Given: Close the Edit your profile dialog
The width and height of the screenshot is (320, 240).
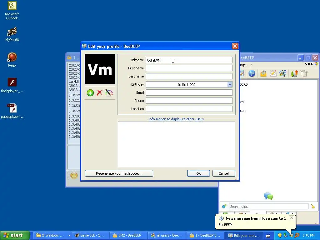Looking at the screenshot, I should (x=235, y=46).
